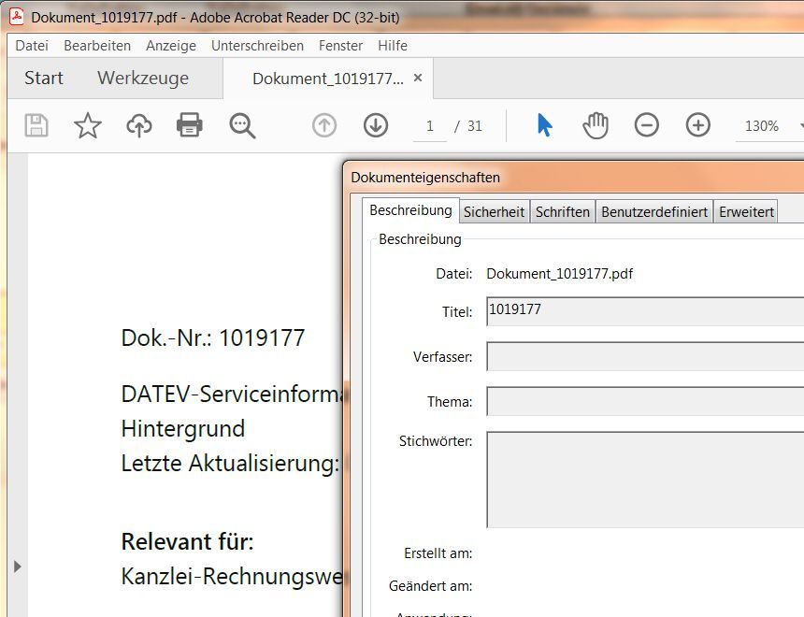Zoom out with the minus icon
804x617 pixels.
pyautogui.click(x=647, y=125)
